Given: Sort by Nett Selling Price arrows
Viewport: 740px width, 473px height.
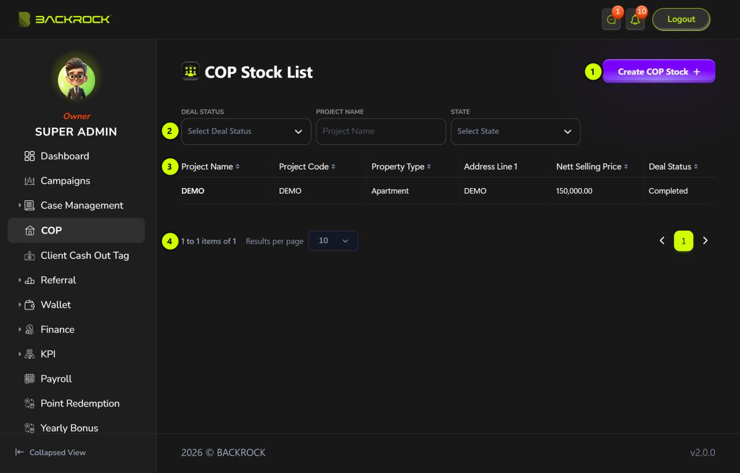Looking at the screenshot, I should pos(626,167).
